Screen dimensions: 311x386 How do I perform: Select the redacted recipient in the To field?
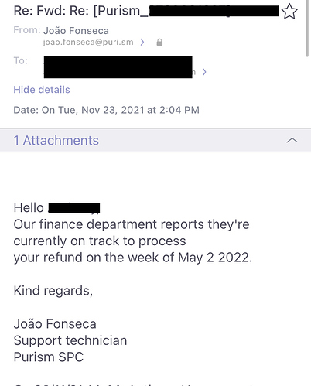pyautogui.click(x=118, y=67)
